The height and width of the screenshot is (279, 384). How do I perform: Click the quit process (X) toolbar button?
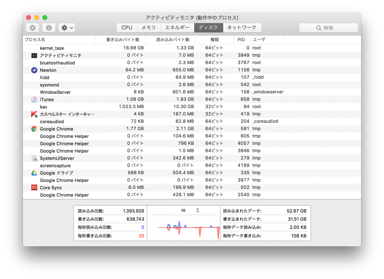[x=33, y=28]
